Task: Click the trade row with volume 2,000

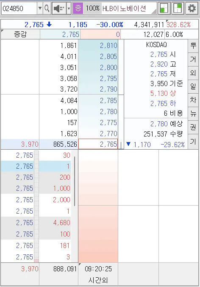Action: [36, 200]
